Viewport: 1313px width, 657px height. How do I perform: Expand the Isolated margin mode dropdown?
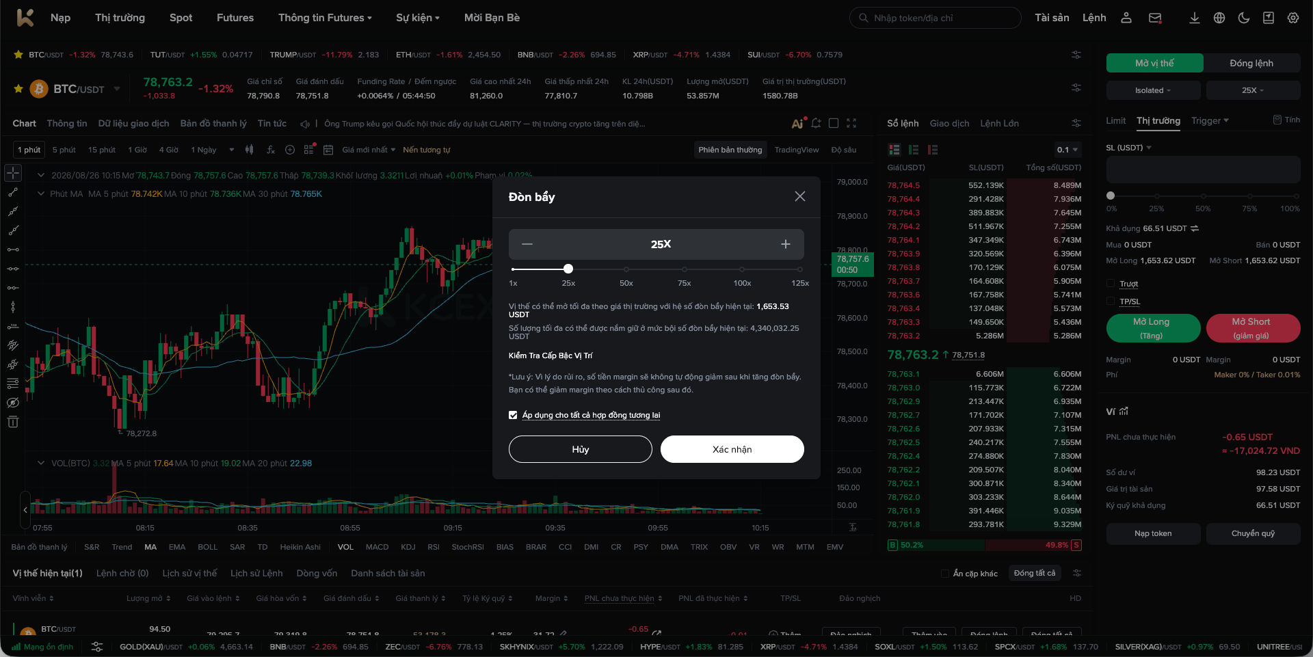(1153, 90)
